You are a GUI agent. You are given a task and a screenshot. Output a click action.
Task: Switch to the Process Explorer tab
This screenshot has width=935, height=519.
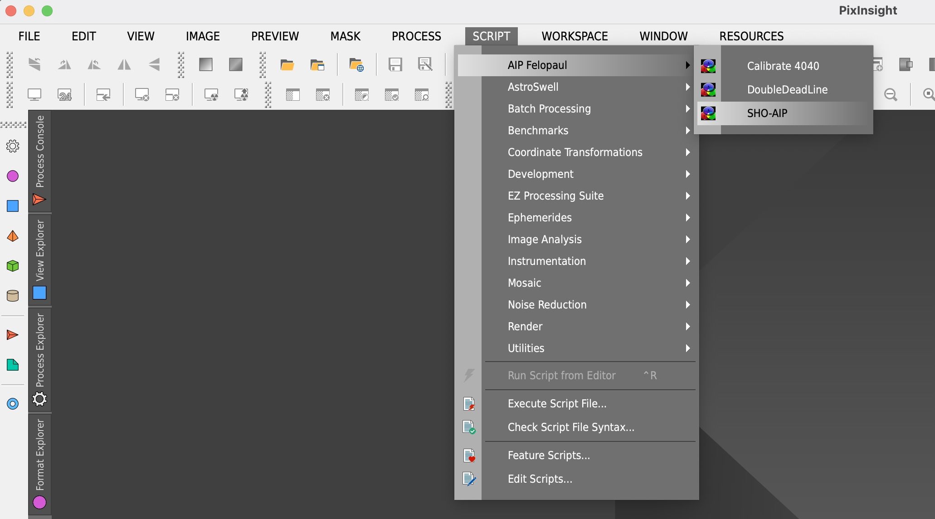click(x=40, y=360)
